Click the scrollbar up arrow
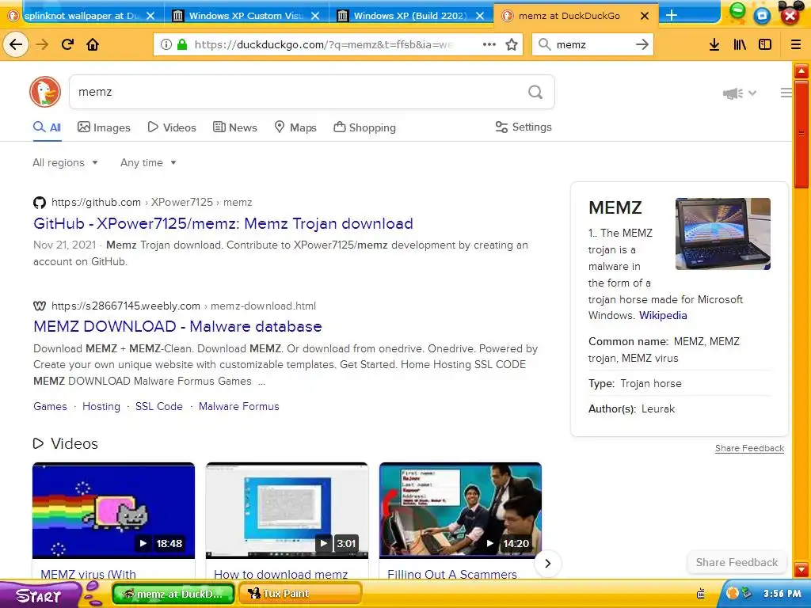Viewport: 811px width, 608px height. coord(801,71)
